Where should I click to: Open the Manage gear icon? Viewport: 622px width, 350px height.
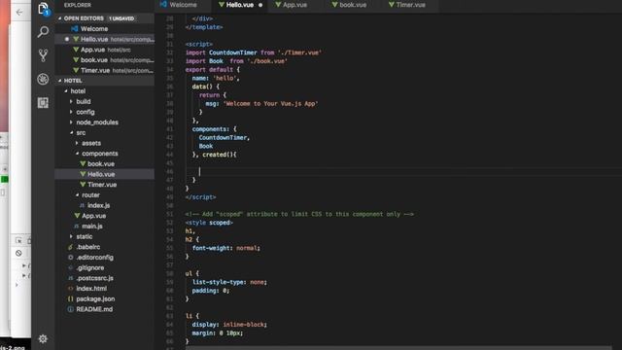pyautogui.click(x=43, y=339)
